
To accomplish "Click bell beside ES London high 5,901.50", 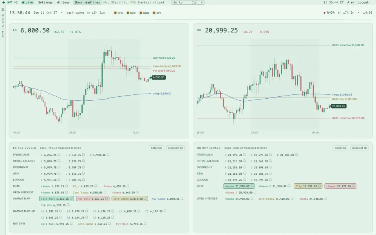I will click(x=59, y=180).
